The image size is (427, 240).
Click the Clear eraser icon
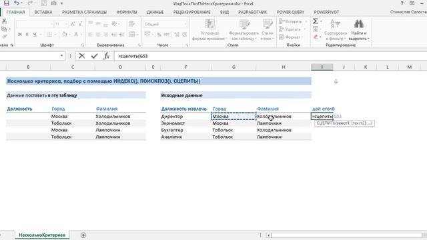pos(316,37)
